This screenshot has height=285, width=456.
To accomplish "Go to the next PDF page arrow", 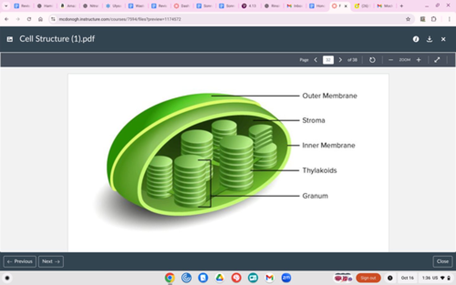I will (x=340, y=60).
